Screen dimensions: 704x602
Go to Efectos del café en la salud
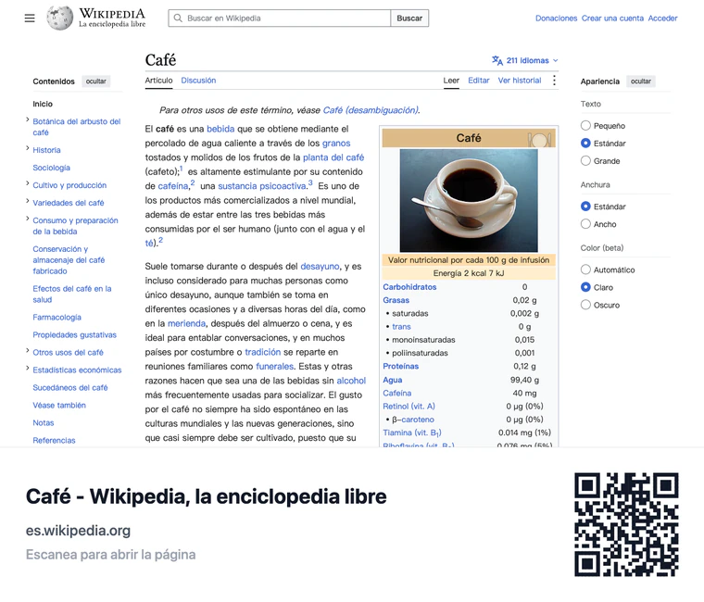point(72,294)
